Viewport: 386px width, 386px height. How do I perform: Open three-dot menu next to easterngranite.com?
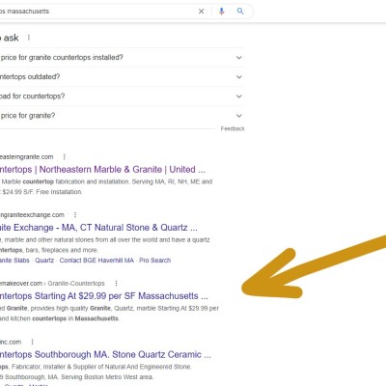coord(65,156)
